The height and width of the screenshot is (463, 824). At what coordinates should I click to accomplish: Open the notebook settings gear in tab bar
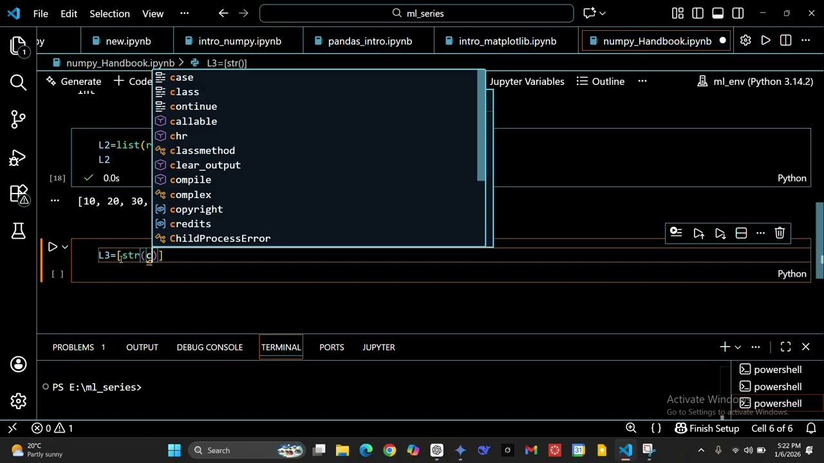(745, 41)
